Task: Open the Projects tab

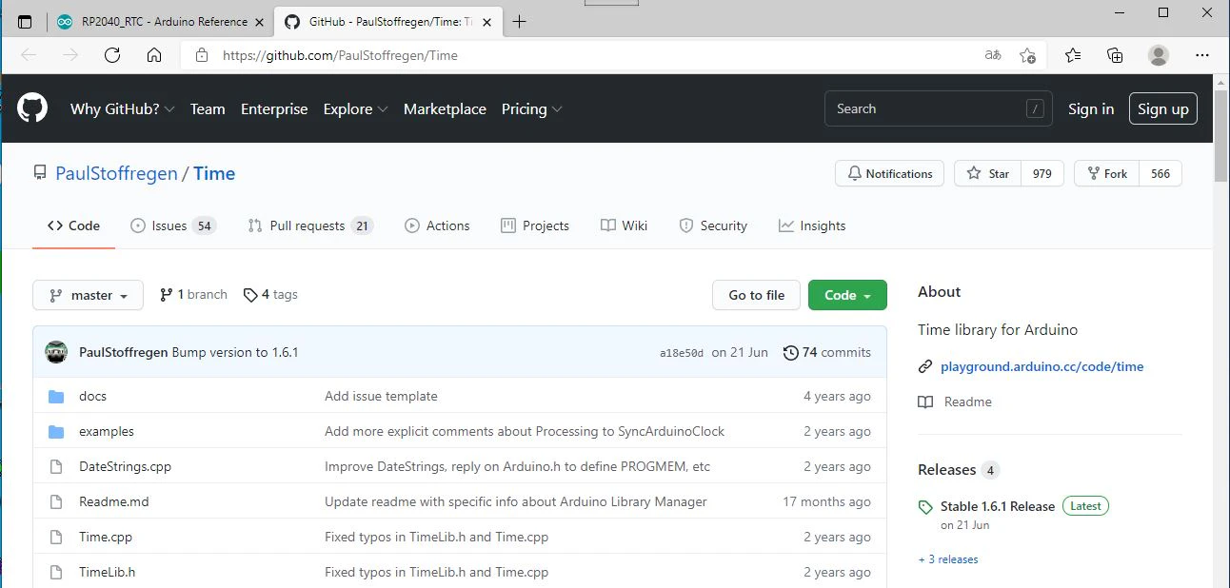Action: pyautogui.click(x=535, y=225)
